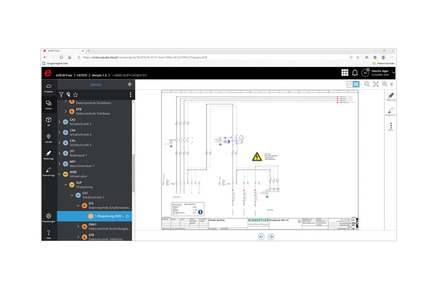Click the browser address bar URL
The width and height of the screenshot is (437, 291).
[145, 57]
